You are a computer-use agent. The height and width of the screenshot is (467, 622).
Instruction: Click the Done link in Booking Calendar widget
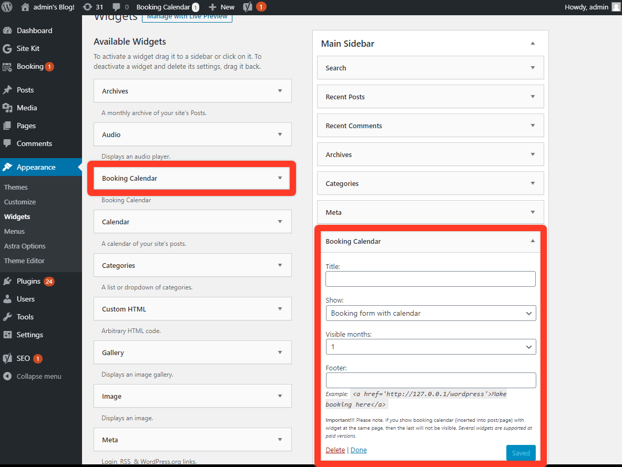pos(359,450)
